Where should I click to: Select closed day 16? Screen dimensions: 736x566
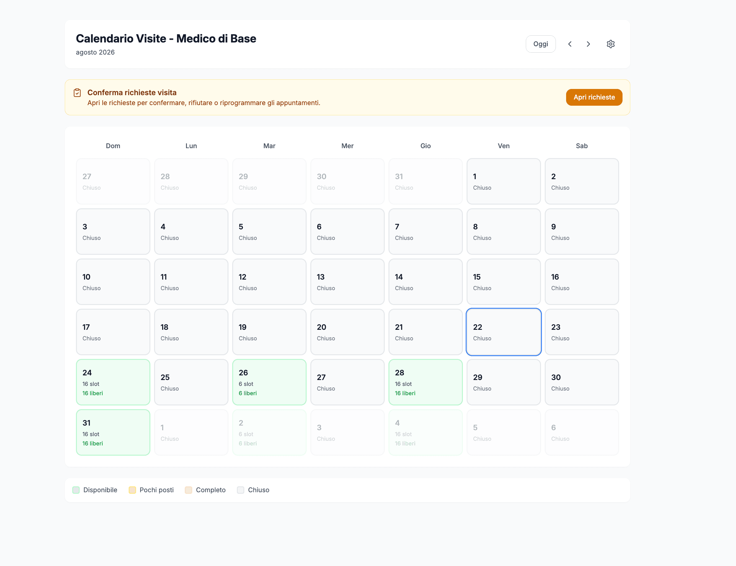(582, 282)
